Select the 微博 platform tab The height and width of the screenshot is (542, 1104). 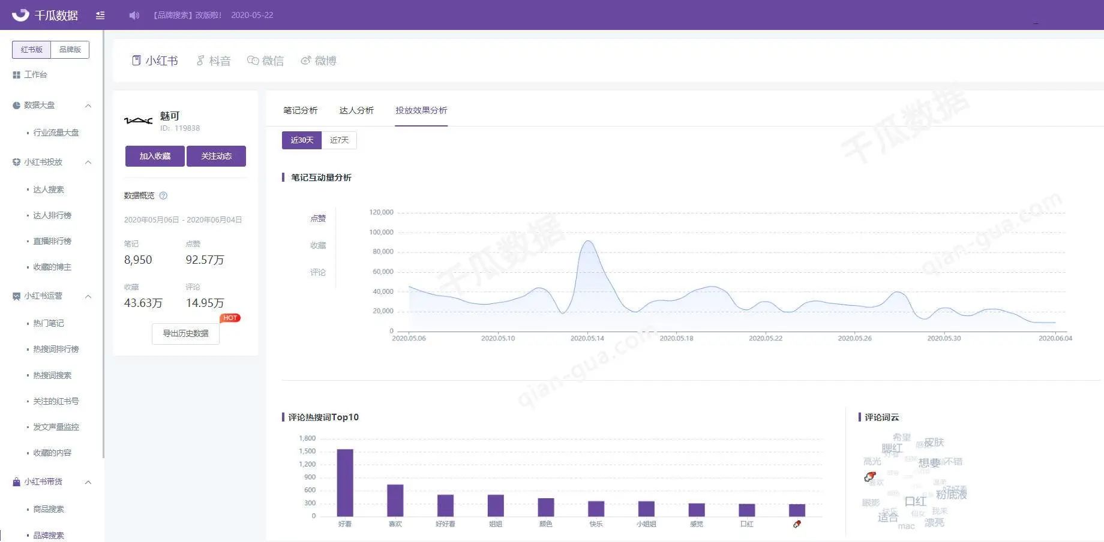(319, 61)
